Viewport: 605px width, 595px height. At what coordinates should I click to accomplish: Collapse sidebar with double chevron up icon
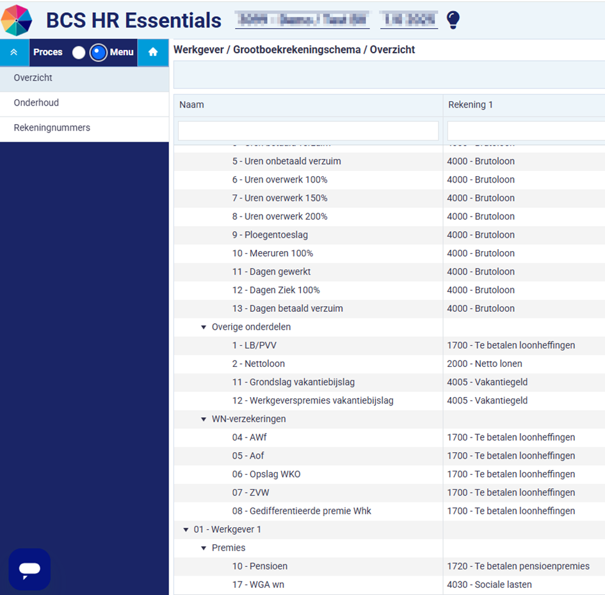click(x=14, y=52)
